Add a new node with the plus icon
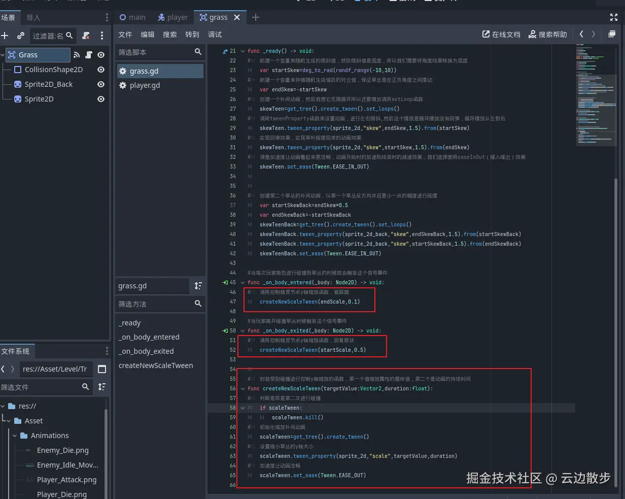 [5, 36]
